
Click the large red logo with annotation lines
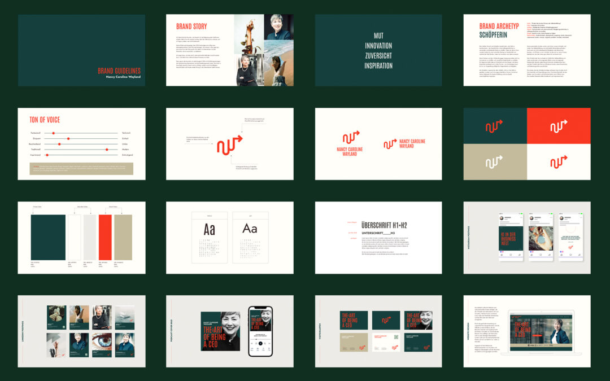coord(229,145)
